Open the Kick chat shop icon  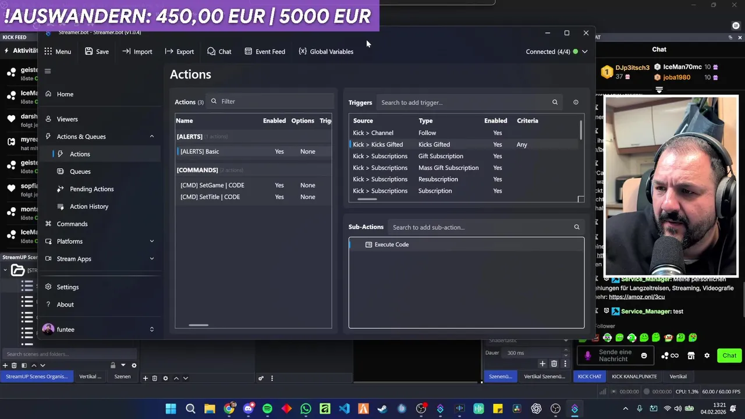(x=691, y=356)
